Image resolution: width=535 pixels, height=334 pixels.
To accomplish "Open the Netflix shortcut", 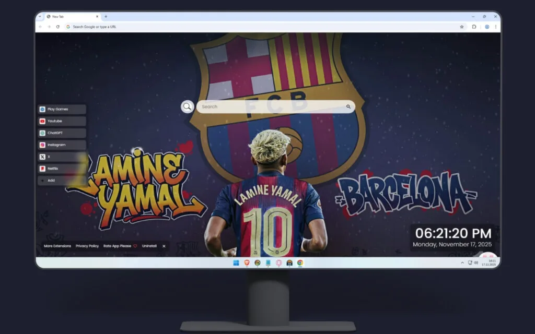I will pyautogui.click(x=62, y=169).
